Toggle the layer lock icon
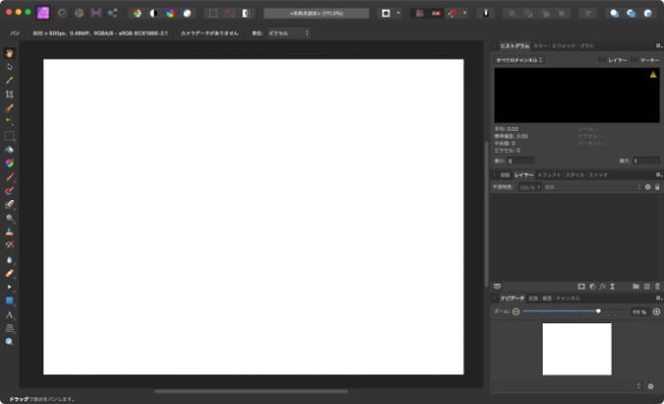The height and width of the screenshot is (404, 664). pyautogui.click(x=657, y=187)
